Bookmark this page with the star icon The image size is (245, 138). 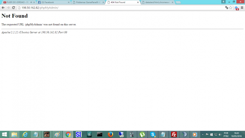pyautogui.click(x=230, y=8)
